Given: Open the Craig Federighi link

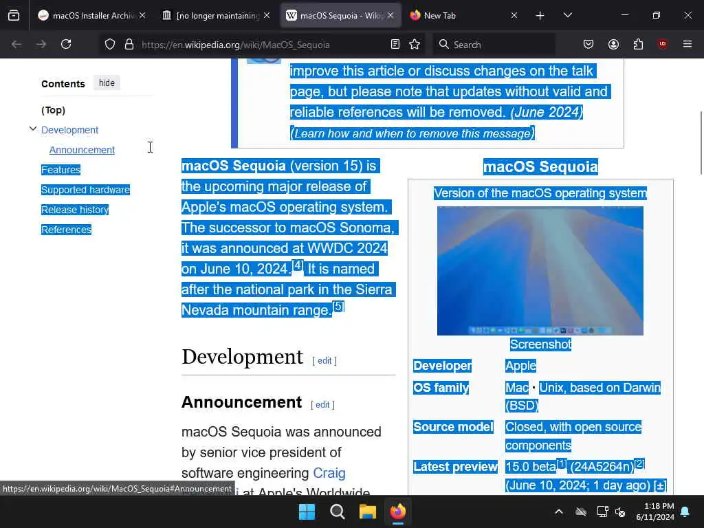Looking at the screenshot, I should pyautogui.click(x=329, y=473).
